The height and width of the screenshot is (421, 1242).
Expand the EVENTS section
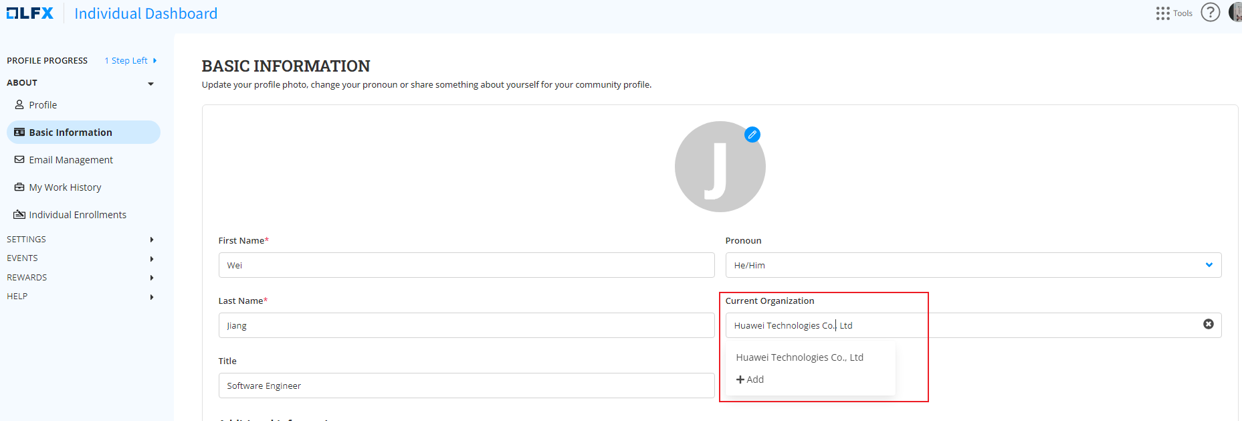[152, 259]
